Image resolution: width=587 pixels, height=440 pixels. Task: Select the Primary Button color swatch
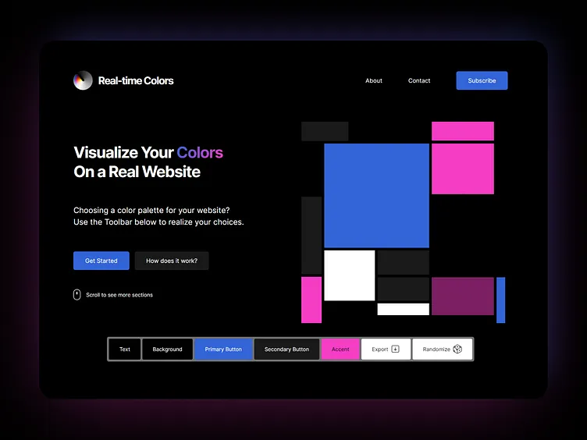click(223, 349)
